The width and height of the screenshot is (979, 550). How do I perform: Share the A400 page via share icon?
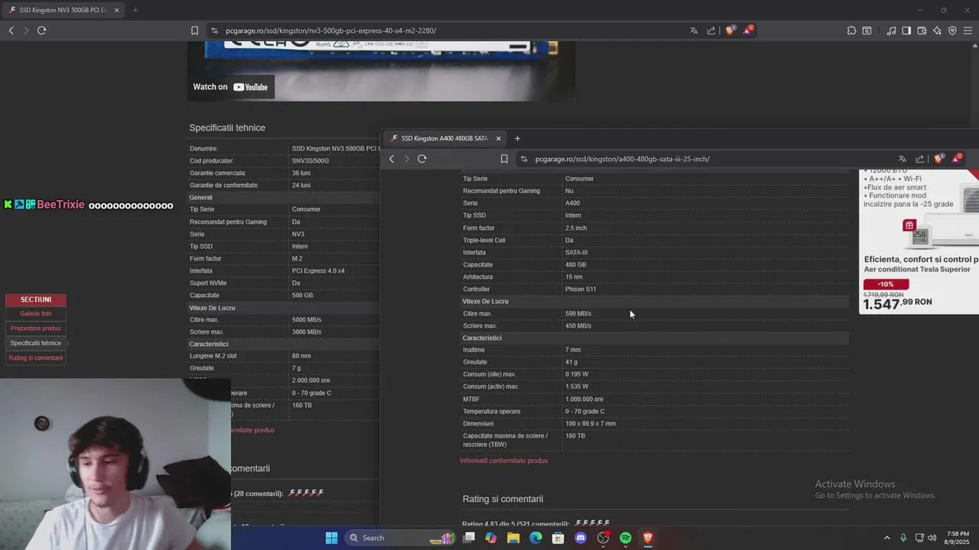point(920,159)
